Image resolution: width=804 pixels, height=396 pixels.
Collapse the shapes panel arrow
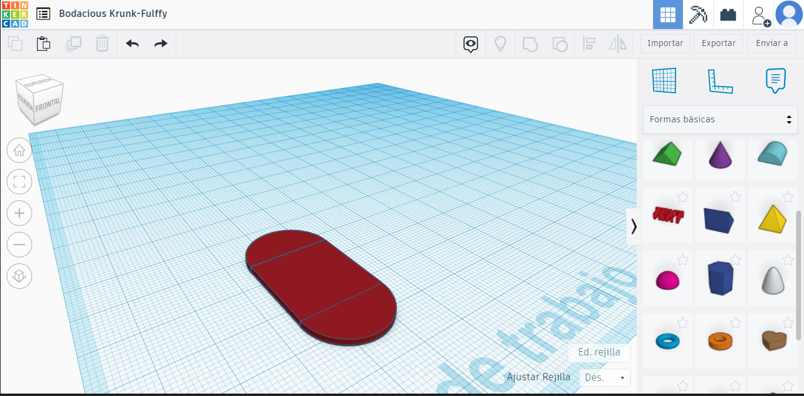pos(634,226)
